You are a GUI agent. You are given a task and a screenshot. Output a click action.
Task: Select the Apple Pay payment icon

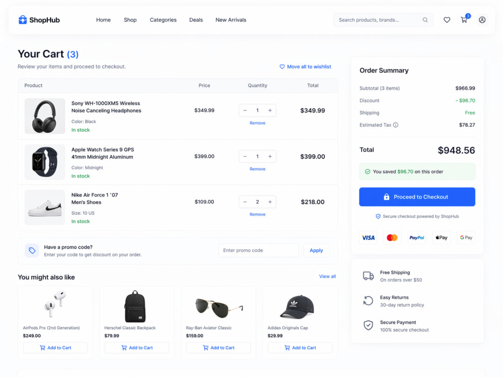click(441, 238)
